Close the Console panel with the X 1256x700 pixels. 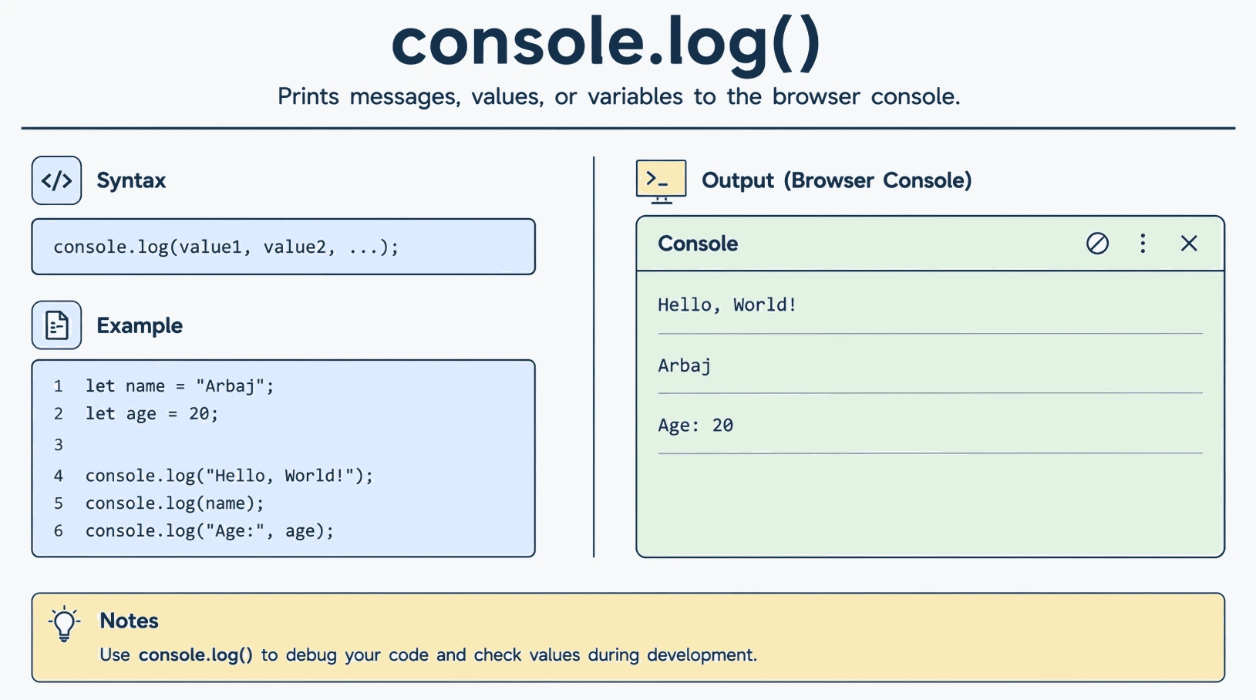point(1189,244)
